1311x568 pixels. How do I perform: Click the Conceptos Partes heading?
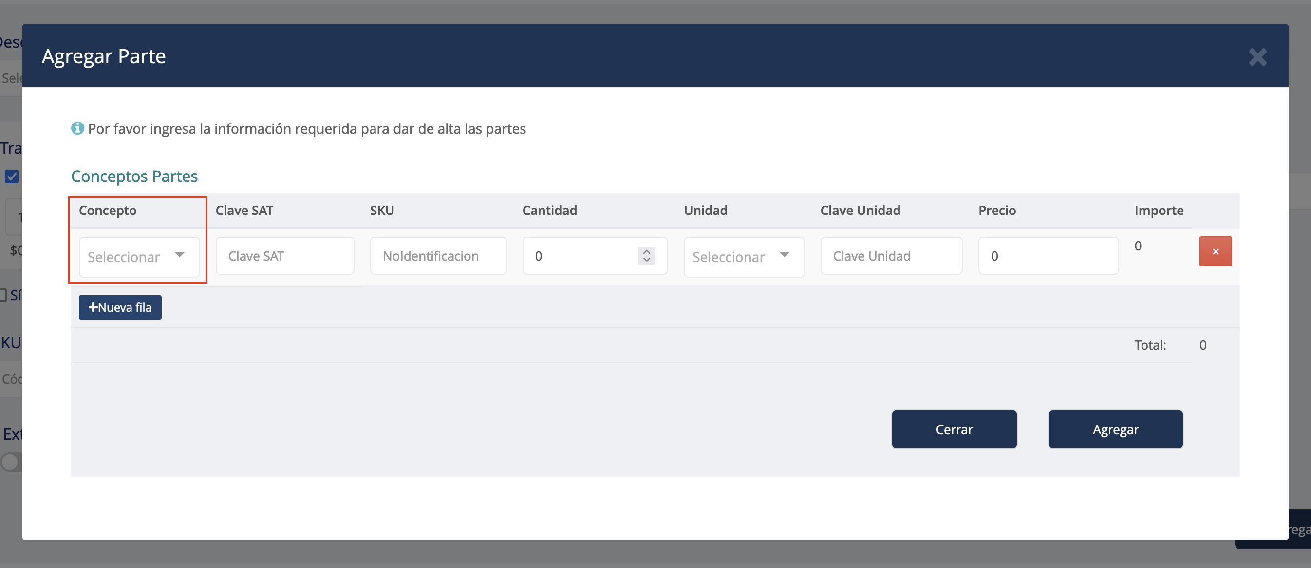[134, 177]
